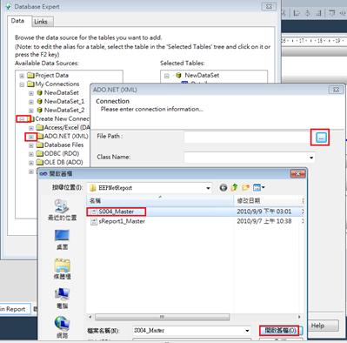This screenshot has height=343, width=347.
Task: Expand the Database Files node
Action: [31, 145]
